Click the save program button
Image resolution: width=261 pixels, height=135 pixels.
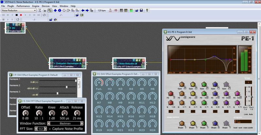(x=240, y=128)
